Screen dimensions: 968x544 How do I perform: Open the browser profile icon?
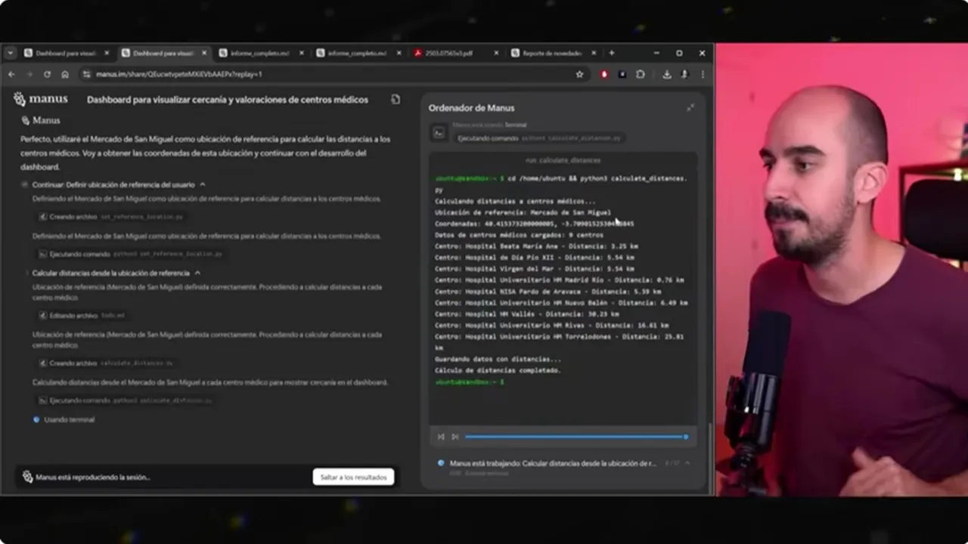pyautogui.click(x=684, y=74)
